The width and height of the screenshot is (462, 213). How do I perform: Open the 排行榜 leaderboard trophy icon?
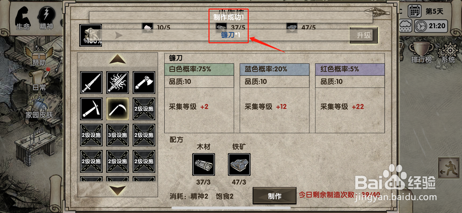tap(421, 52)
